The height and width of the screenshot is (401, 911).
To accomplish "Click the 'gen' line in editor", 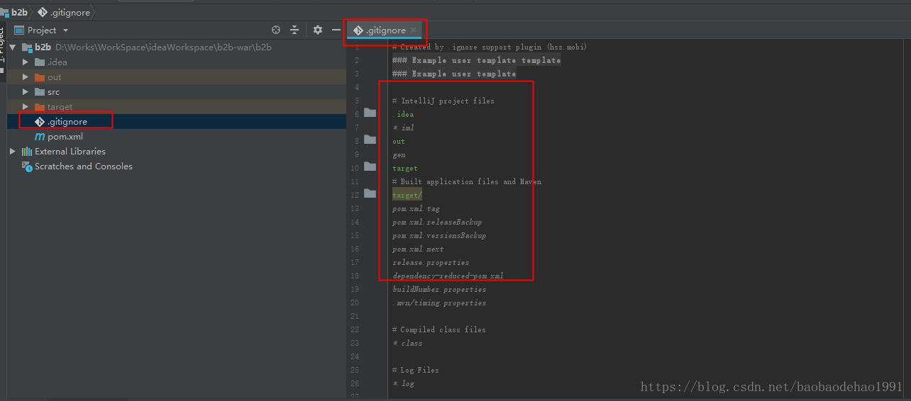I will [x=399, y=155].
